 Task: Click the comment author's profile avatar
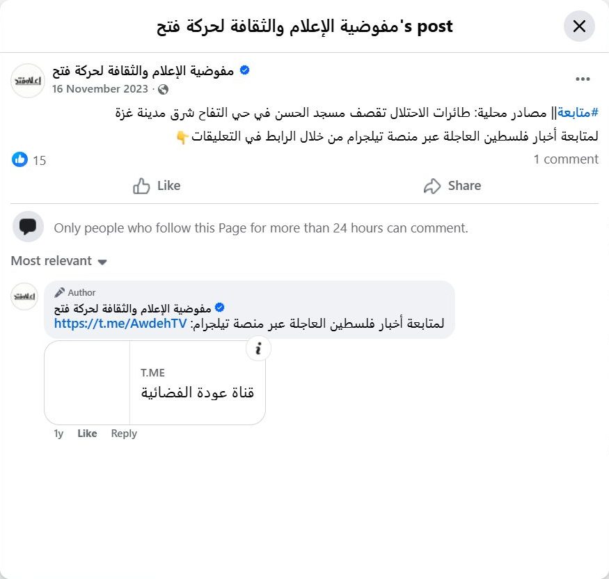[x=24, y=296]
